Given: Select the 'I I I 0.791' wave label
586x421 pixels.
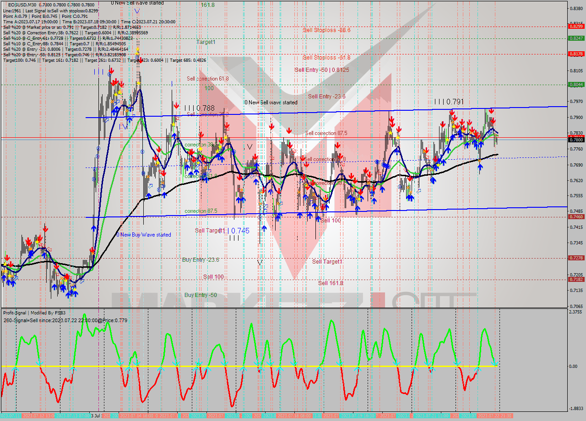Looking at the screenshot, I should tap(449, 101).
